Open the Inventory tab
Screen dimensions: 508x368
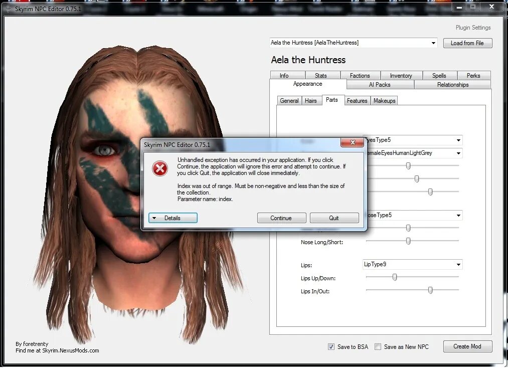(x=401, y=76)
